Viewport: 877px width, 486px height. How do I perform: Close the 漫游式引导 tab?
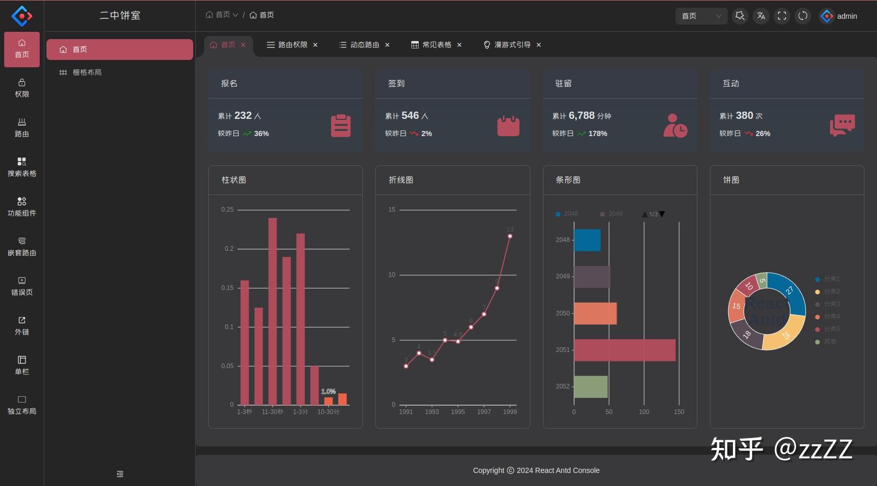(539, 45)
